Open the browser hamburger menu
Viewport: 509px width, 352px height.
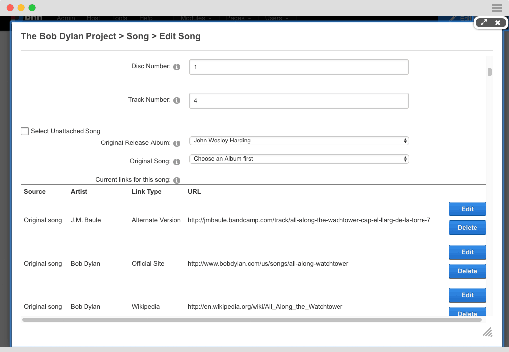point(497,8)
